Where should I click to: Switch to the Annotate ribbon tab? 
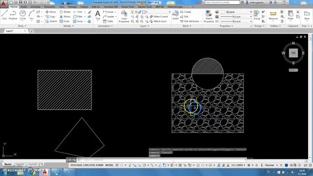coord(35,7)
